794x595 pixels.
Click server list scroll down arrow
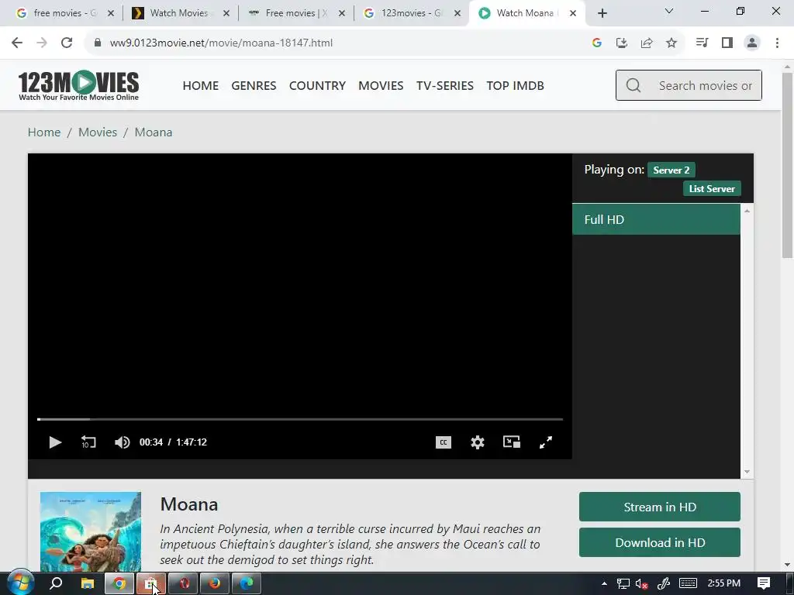(x=747, y=472)
